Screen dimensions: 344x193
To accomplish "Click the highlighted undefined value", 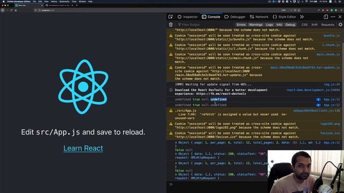I will (218, 99).
